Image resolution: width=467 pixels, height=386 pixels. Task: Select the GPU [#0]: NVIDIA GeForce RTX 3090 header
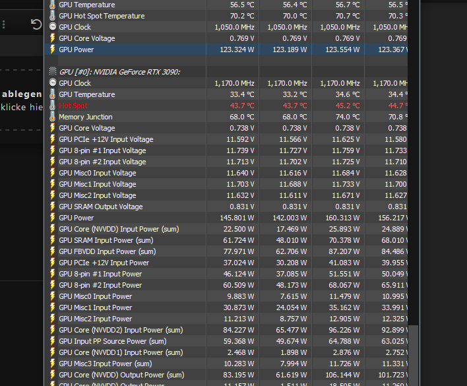click(119, 72)
